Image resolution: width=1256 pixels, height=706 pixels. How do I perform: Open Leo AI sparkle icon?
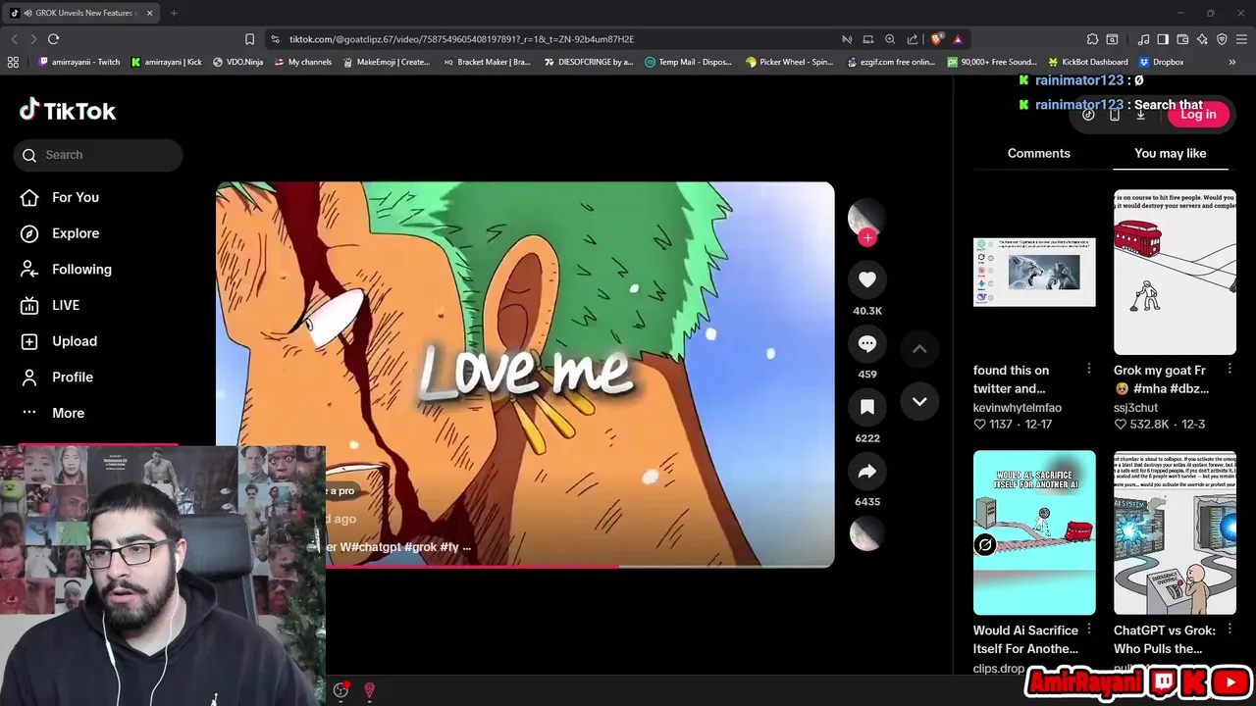pyautogui.click(x=1202, y=39)
